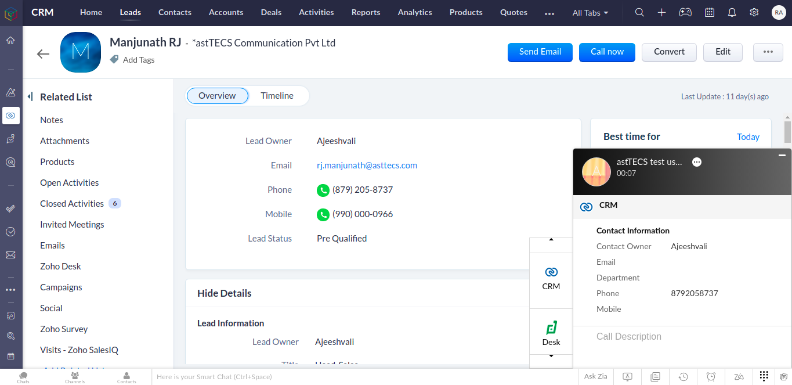This screenshot has width=792, height=385.
Task: Click the page vertical scrollbar
Action: 787,132
